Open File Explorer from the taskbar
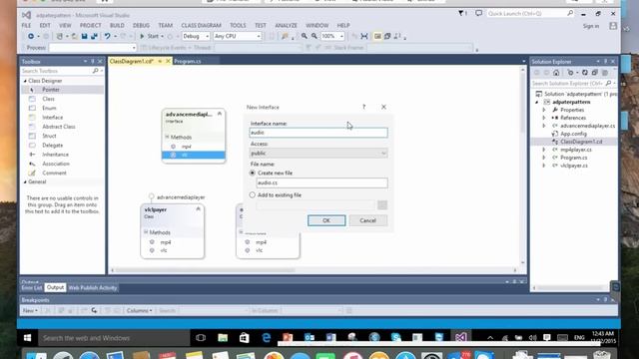The height and width of the screenshot is (359, 639). 223,337
